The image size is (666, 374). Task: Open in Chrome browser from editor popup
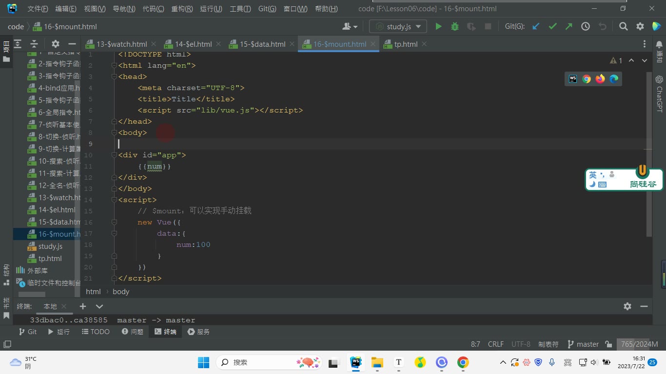pyautogui.click(x=587, y=79)
